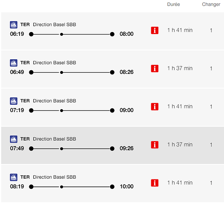
Task: Open info alert for 07:49 departure
Action: click(155, 145)
